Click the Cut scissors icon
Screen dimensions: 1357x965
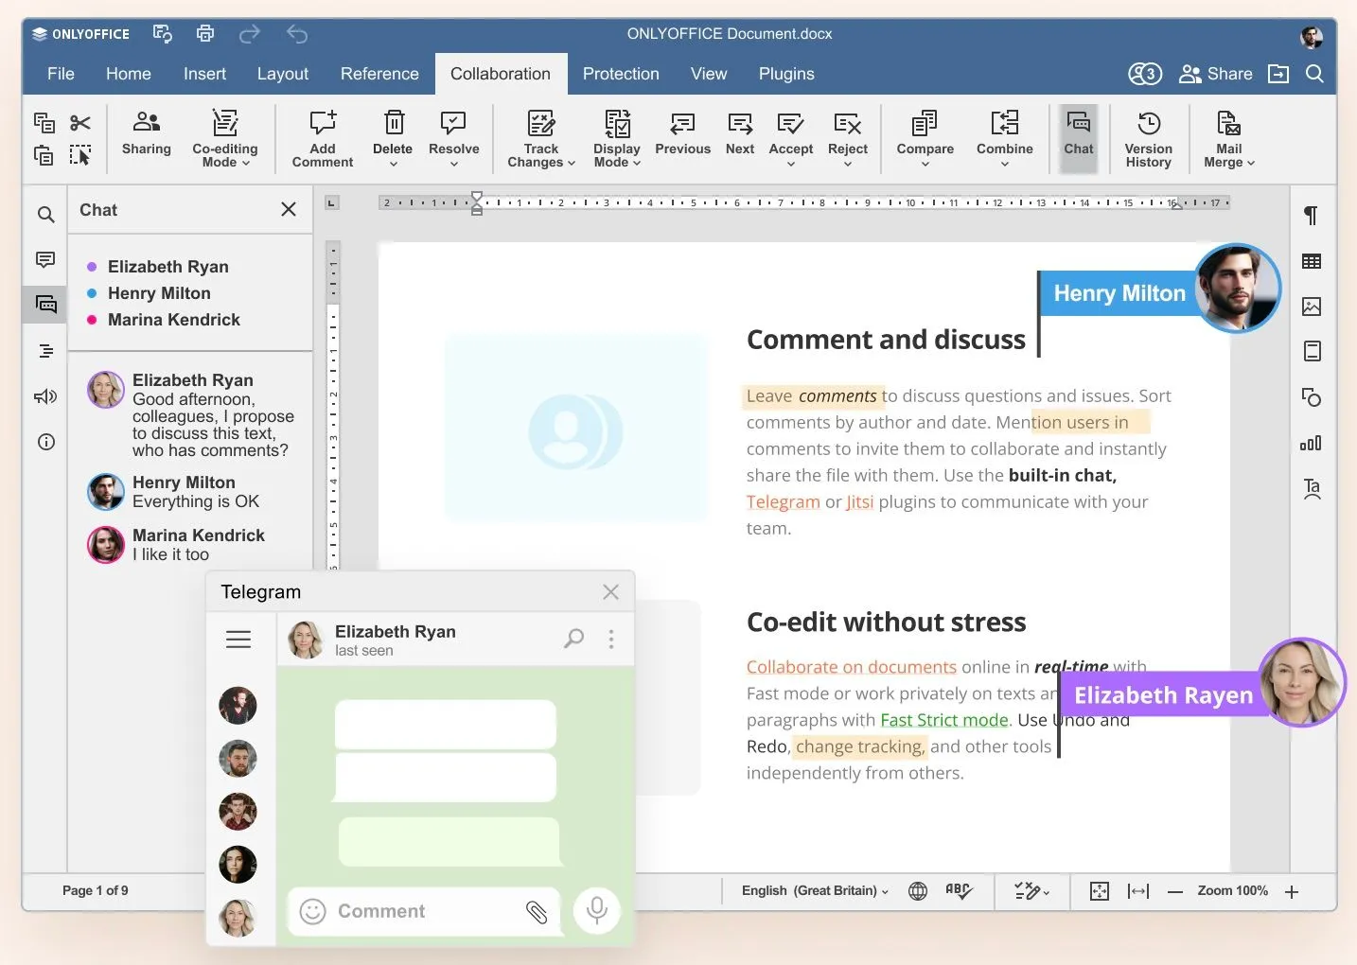tap(80, 122)
